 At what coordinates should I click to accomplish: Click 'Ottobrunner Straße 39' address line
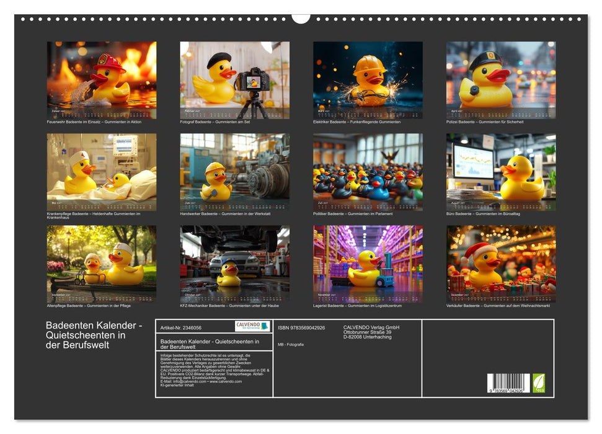[368, 332]
